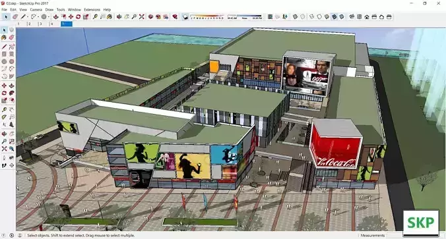Image resolution: width=446 pixels, height=239 pixels.
Task: Select the Axes tool in the left palette
Action: (x=4, y=124)
